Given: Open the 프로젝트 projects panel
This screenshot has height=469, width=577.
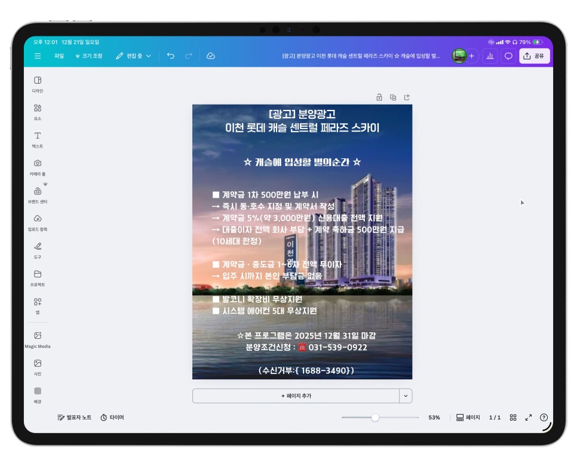Looking at the screenshot, I should 38,278.
